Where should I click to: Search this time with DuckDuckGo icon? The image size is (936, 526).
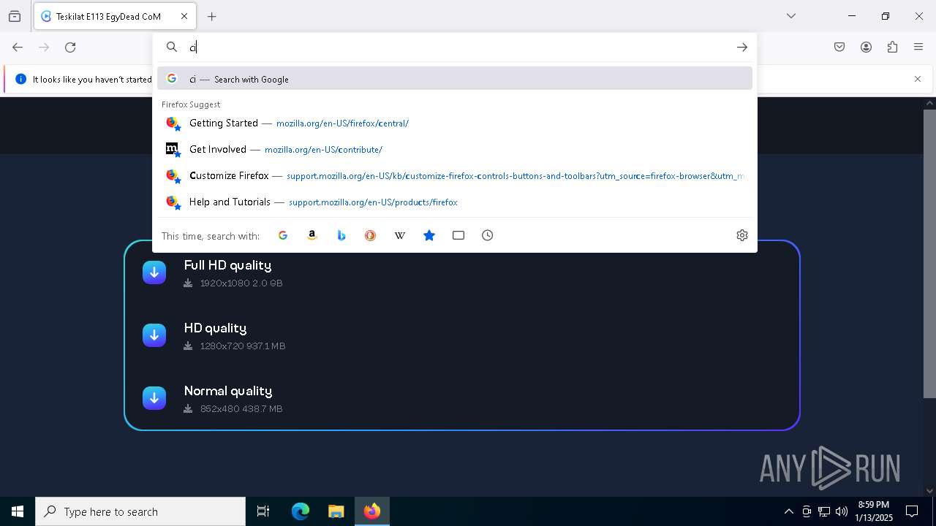(x=371, y=235)
